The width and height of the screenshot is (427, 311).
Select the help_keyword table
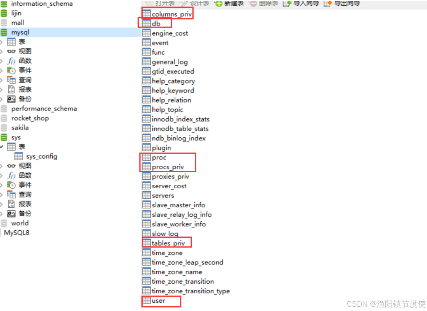[x=173, y=90]
